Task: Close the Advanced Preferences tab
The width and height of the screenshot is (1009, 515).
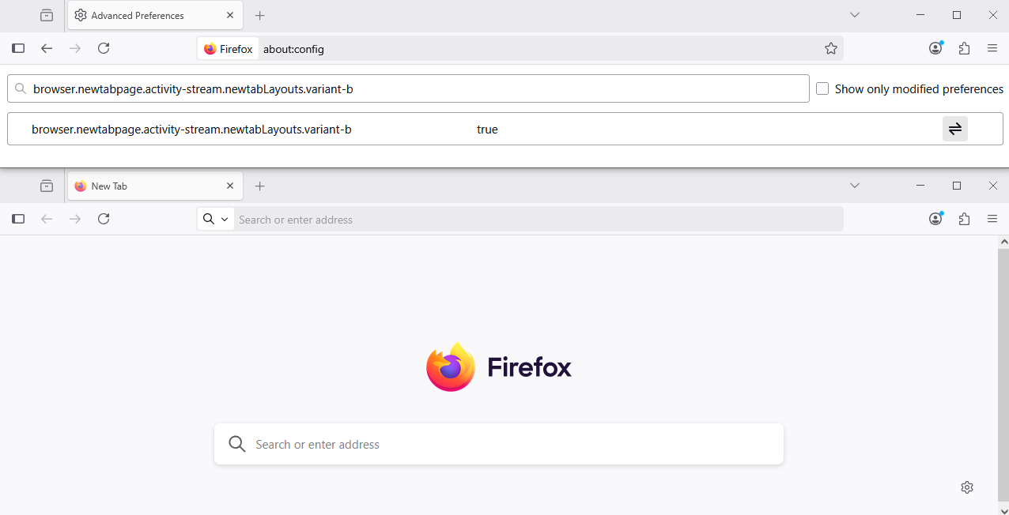Action: (x=230, y=15)
